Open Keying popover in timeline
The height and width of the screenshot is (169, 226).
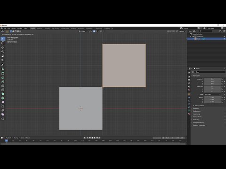pyautogui.click(x=16, y=138)
